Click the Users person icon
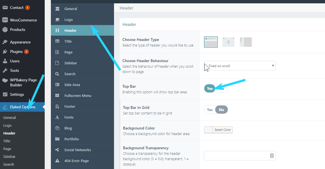 5,61
